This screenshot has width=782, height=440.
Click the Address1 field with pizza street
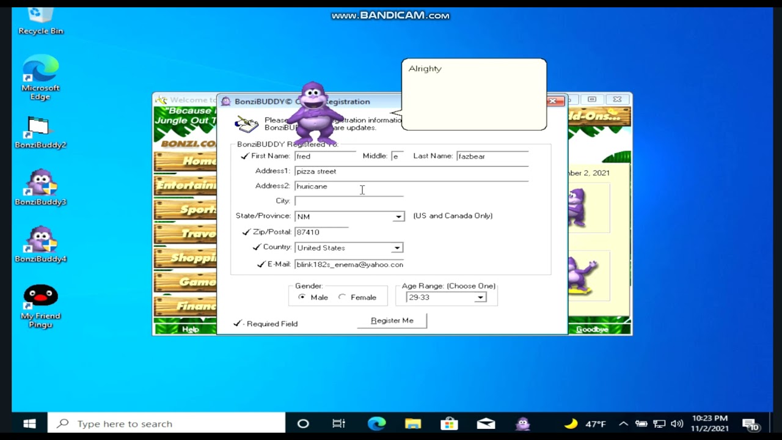point(411,171)
